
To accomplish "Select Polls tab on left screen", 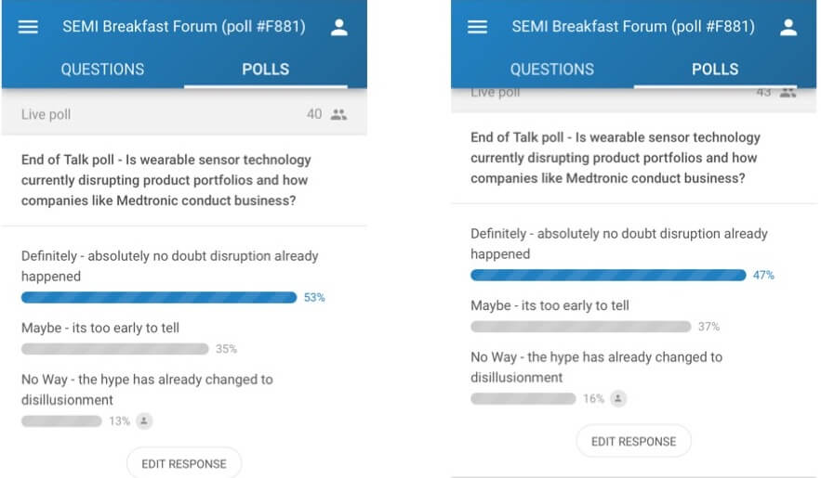I will tap(265, 69).
